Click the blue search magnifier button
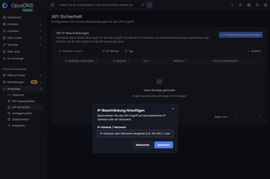This screenshot has width=270, height=179. click(150, 5)
